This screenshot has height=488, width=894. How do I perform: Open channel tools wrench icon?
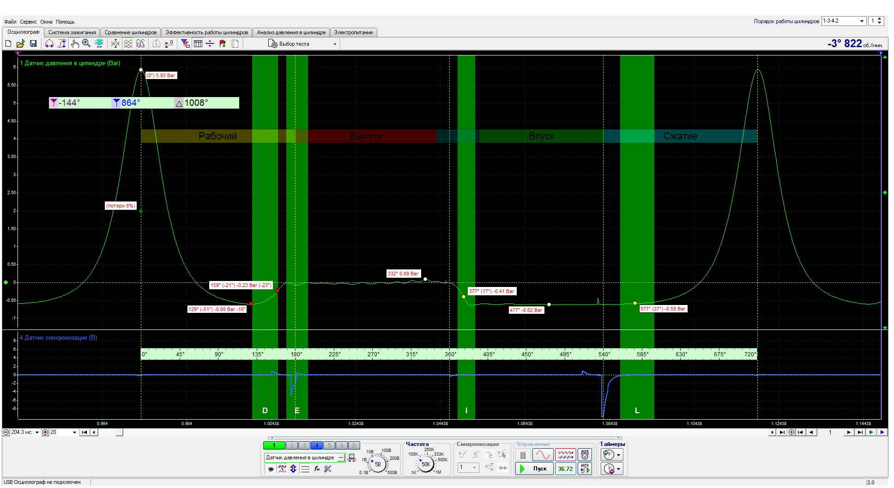tap(327, 469)
